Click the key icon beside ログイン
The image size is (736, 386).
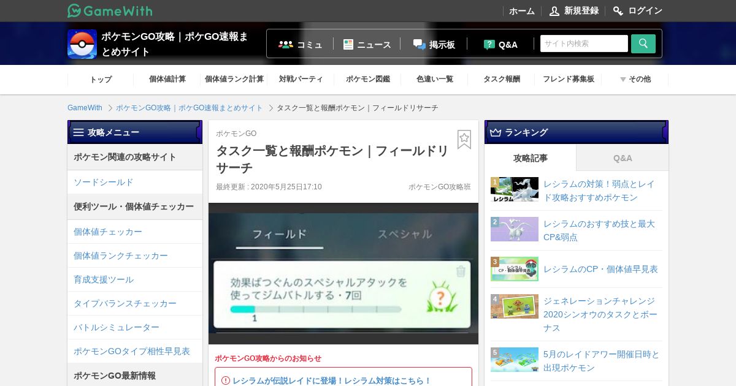click(618, 11)
